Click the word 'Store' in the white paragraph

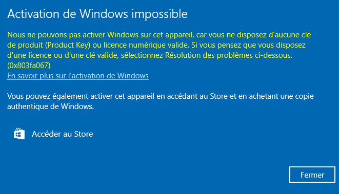tap(218, 96)
